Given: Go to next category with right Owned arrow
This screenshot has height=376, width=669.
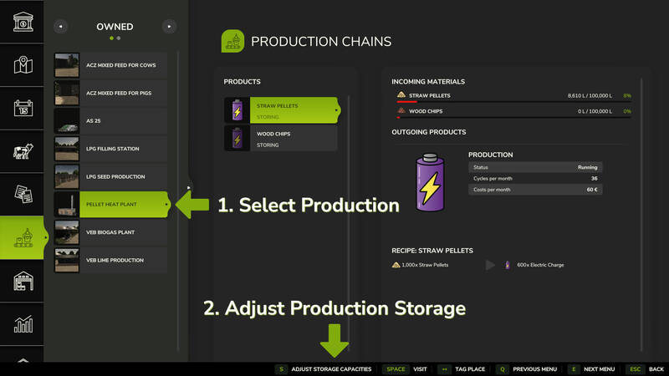Looking at the screenshot, I should pos(168,27).
